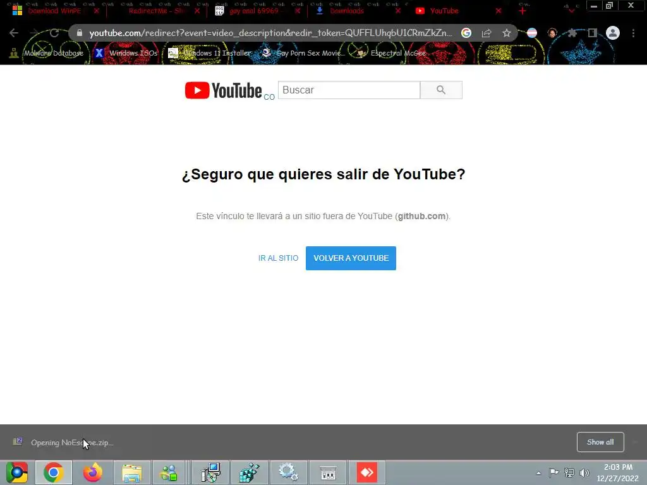Screen dimensions: 647x485
Task: Click the Action Center flag tray icon
Action: [x=553, y=472]
